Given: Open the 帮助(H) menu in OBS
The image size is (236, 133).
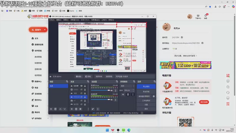Looking at the screenshot, I should pos(111,20).
